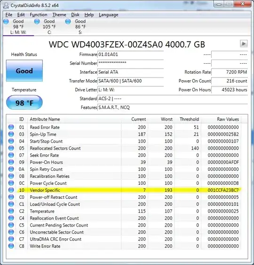Viewport: 254px width, 265px height.
Task: Open the Disk menu
Action: click(75, 15)
